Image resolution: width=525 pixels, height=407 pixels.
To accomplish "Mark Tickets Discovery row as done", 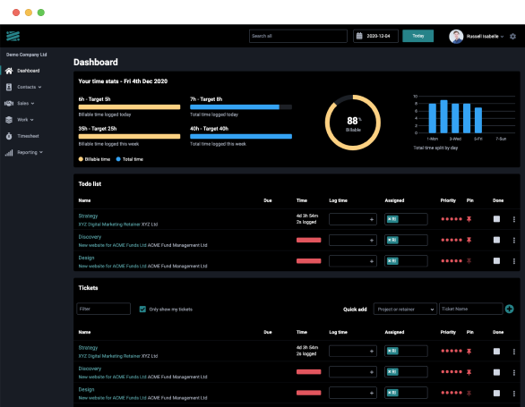I will tap(496, 372).
